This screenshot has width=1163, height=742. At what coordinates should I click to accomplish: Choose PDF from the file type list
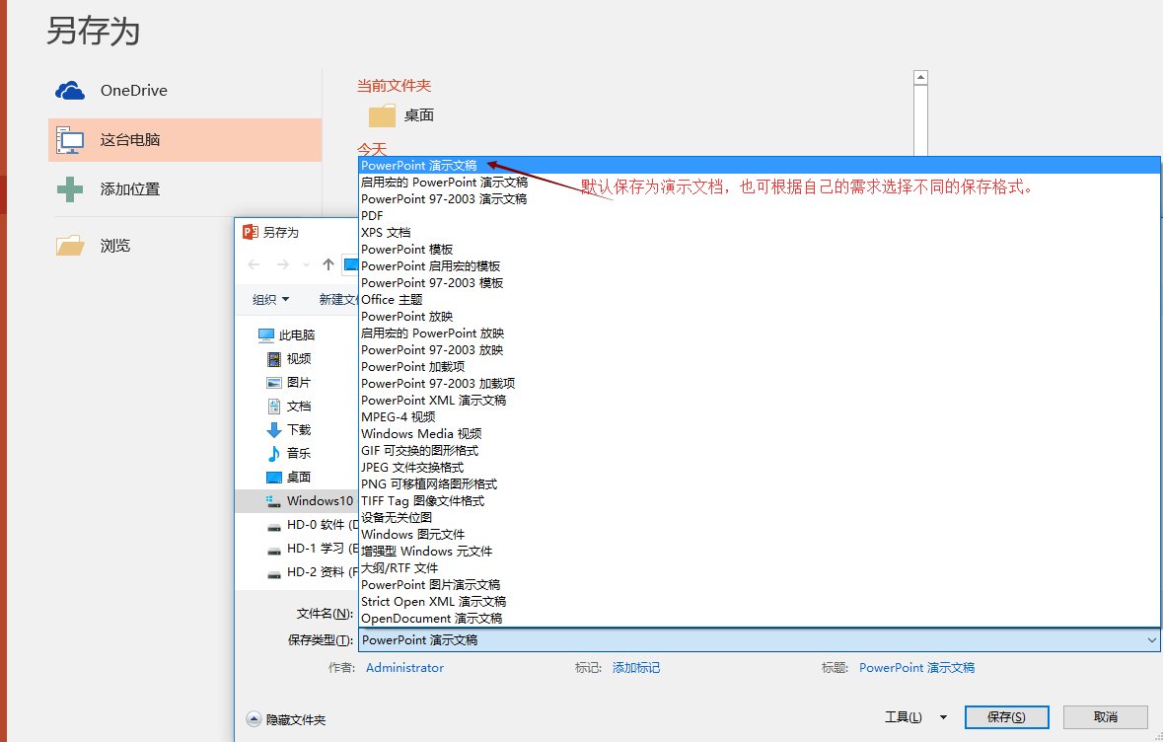pyautogui.click(x=373, y=215)
